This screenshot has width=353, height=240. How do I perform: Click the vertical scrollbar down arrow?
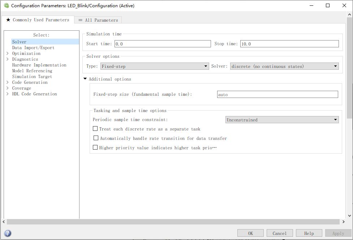349,215
